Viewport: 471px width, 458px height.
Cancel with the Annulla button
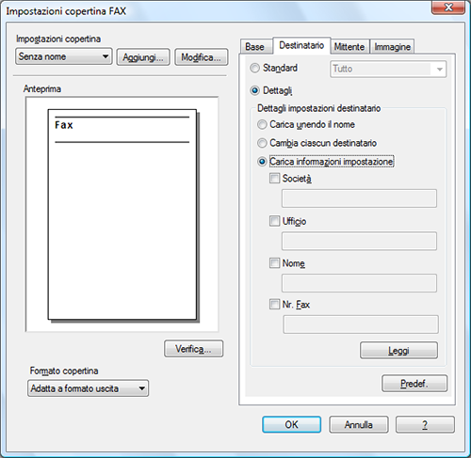359,424
